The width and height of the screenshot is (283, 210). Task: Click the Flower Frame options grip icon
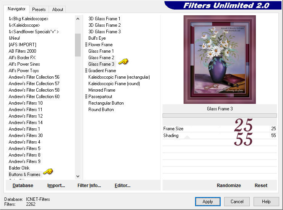86,45
